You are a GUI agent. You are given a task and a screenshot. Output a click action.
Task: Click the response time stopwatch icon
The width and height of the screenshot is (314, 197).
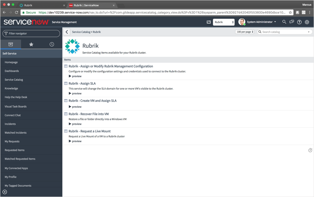coord(310,150)
